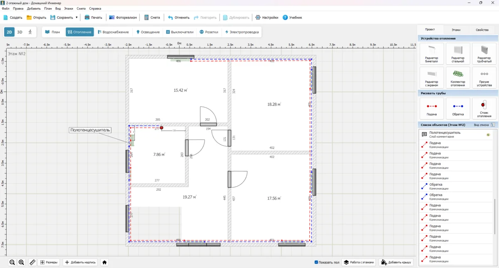The image size is (499, 268).
Task: Open Фотореализм rendering mode
Action: coord(124,17)
